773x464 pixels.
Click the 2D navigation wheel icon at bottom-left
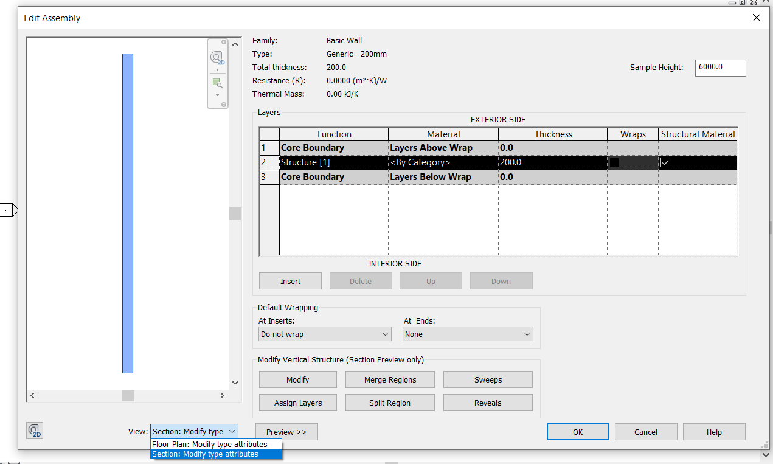[x=34, y=430]
